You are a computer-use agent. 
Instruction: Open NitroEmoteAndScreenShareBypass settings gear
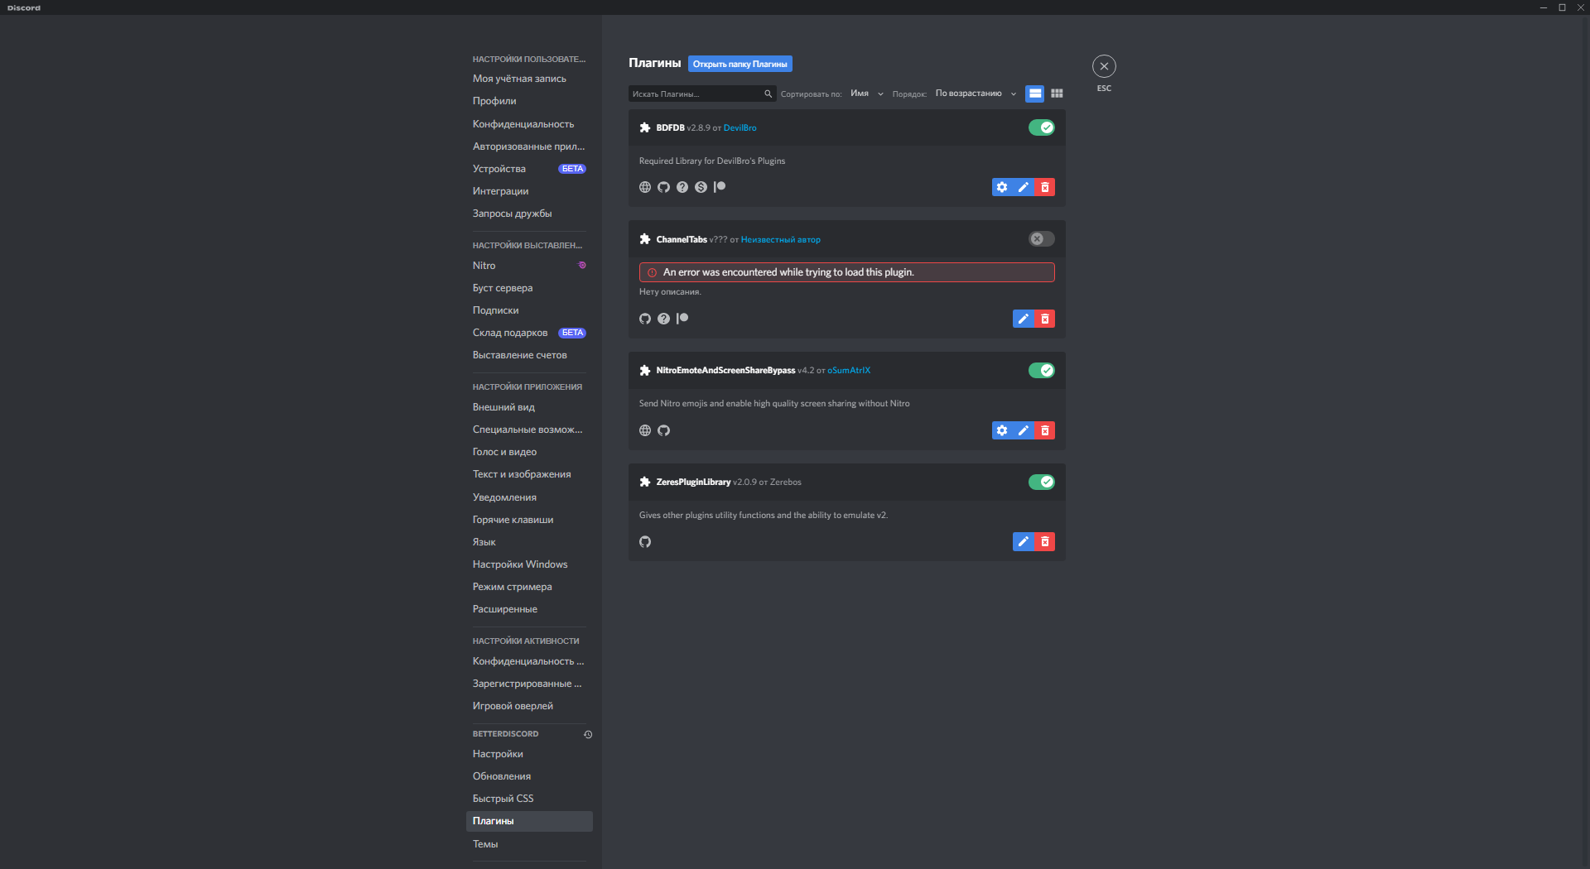click(x=1002, y=430)
